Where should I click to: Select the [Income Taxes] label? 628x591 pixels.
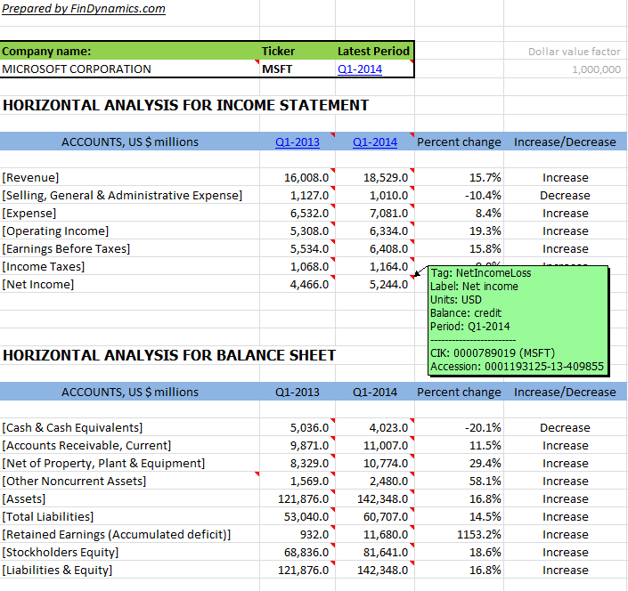click(x=44, y=266)
